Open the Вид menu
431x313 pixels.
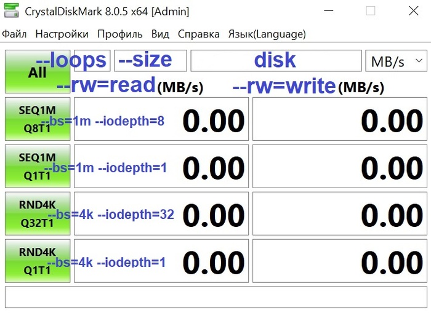pos(160,34)
